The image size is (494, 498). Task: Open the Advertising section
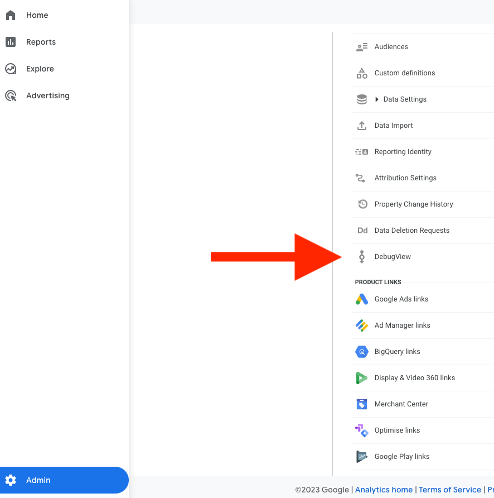[48, 95]
